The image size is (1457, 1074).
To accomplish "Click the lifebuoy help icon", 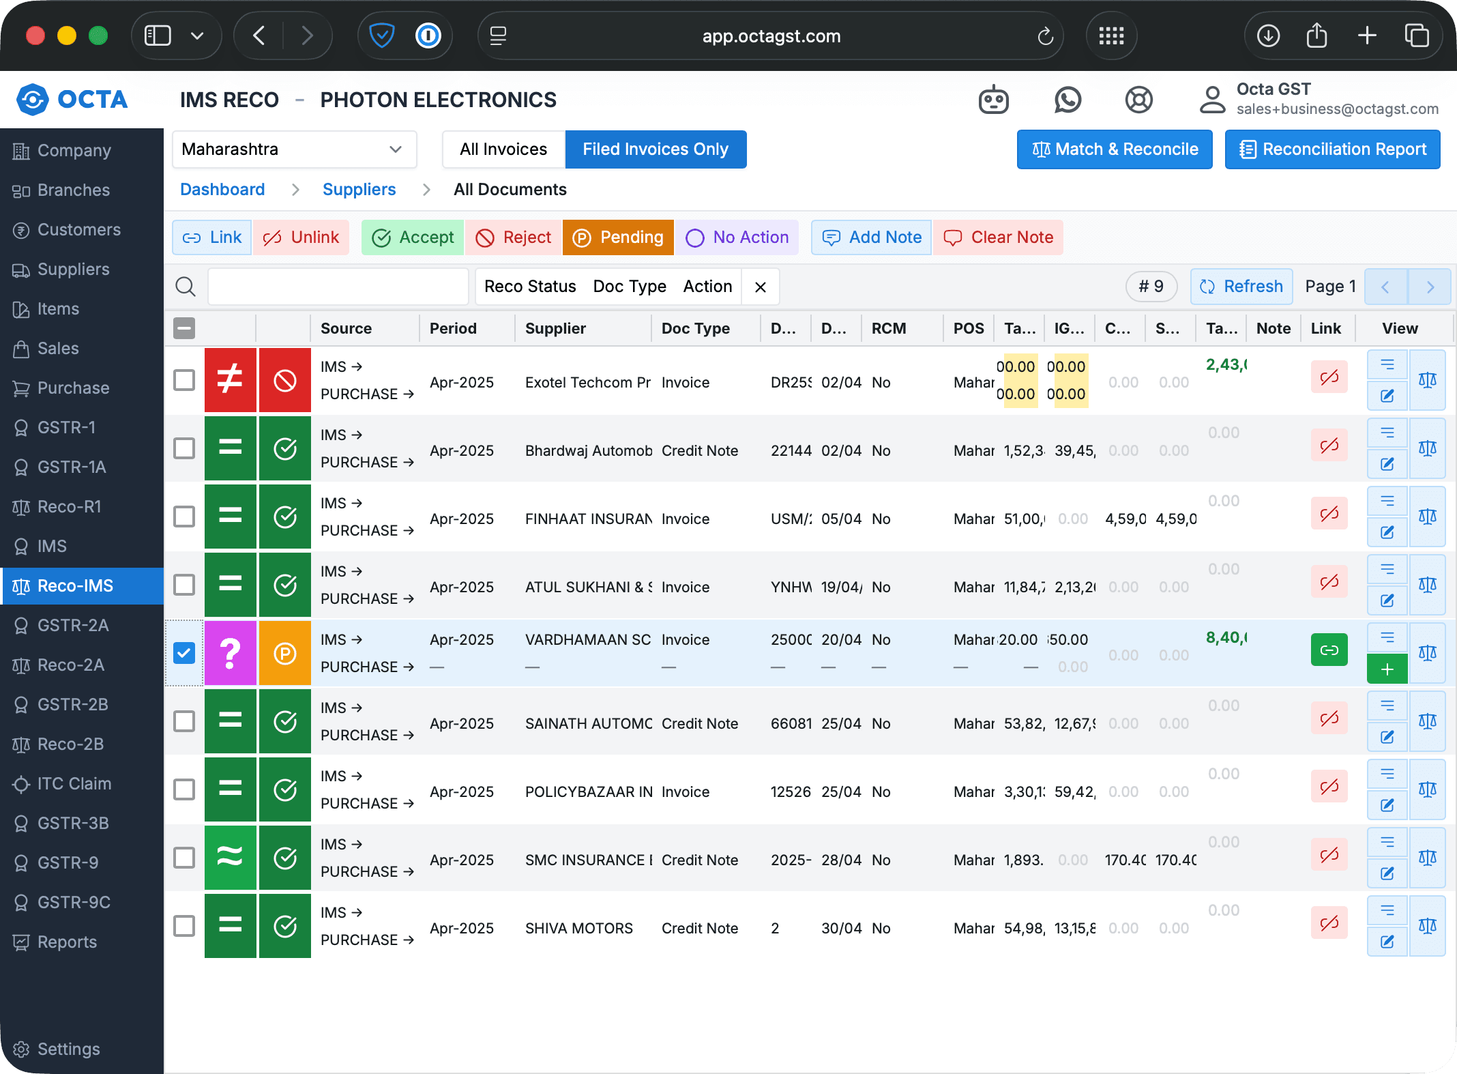I will [x=1138, y=100].
